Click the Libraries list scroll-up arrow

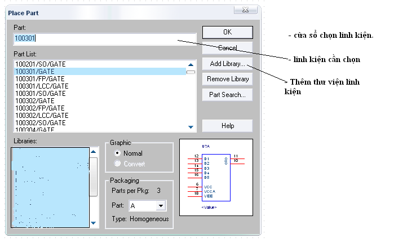[x=93, y=152]
